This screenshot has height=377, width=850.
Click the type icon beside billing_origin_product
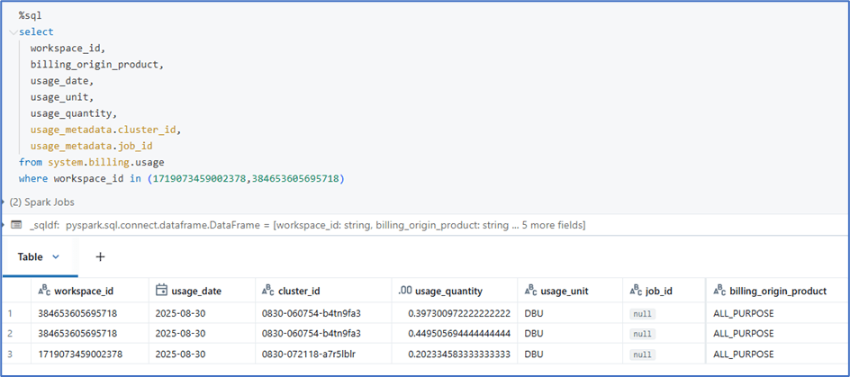pyautogui.click(x=719, y=292)
